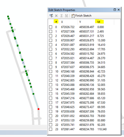Image resolution: width=124 pixels, height=137 pixels.
Task: Click X value 672026.722
Action: [x=68, y=27]
